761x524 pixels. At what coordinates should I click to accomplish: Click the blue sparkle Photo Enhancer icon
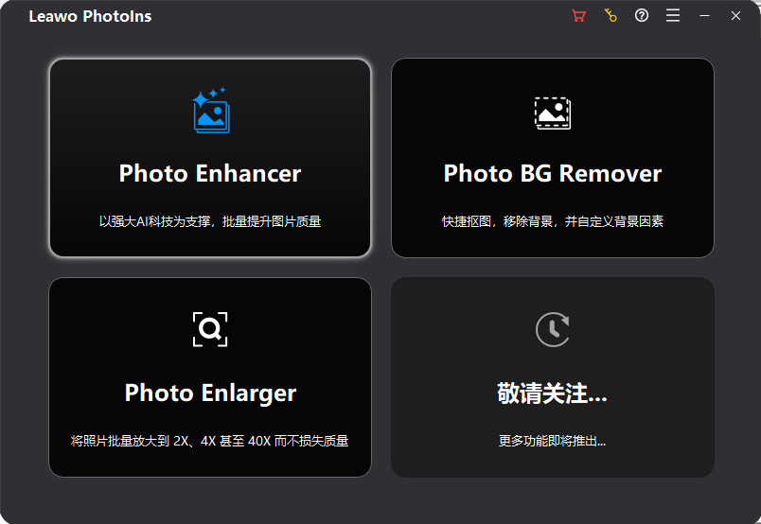point(211,110)
